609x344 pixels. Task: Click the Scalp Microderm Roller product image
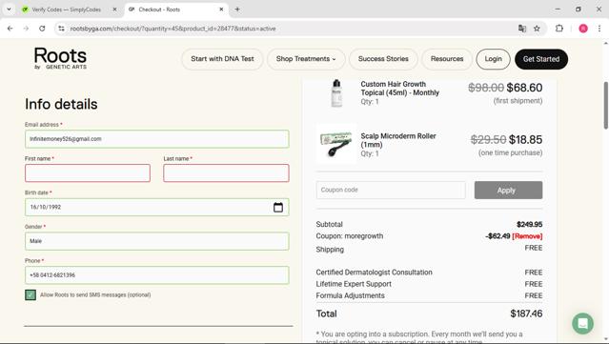pos(336,144)
